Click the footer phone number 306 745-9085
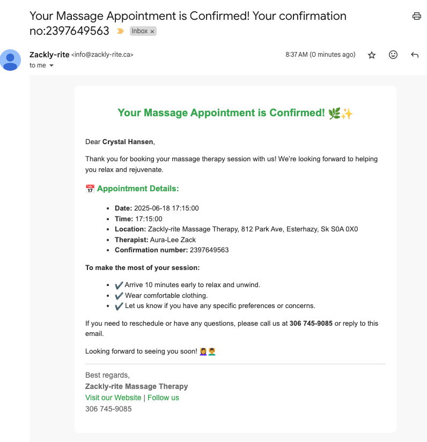This screenshot has height=442, width=427. [108, 409]
